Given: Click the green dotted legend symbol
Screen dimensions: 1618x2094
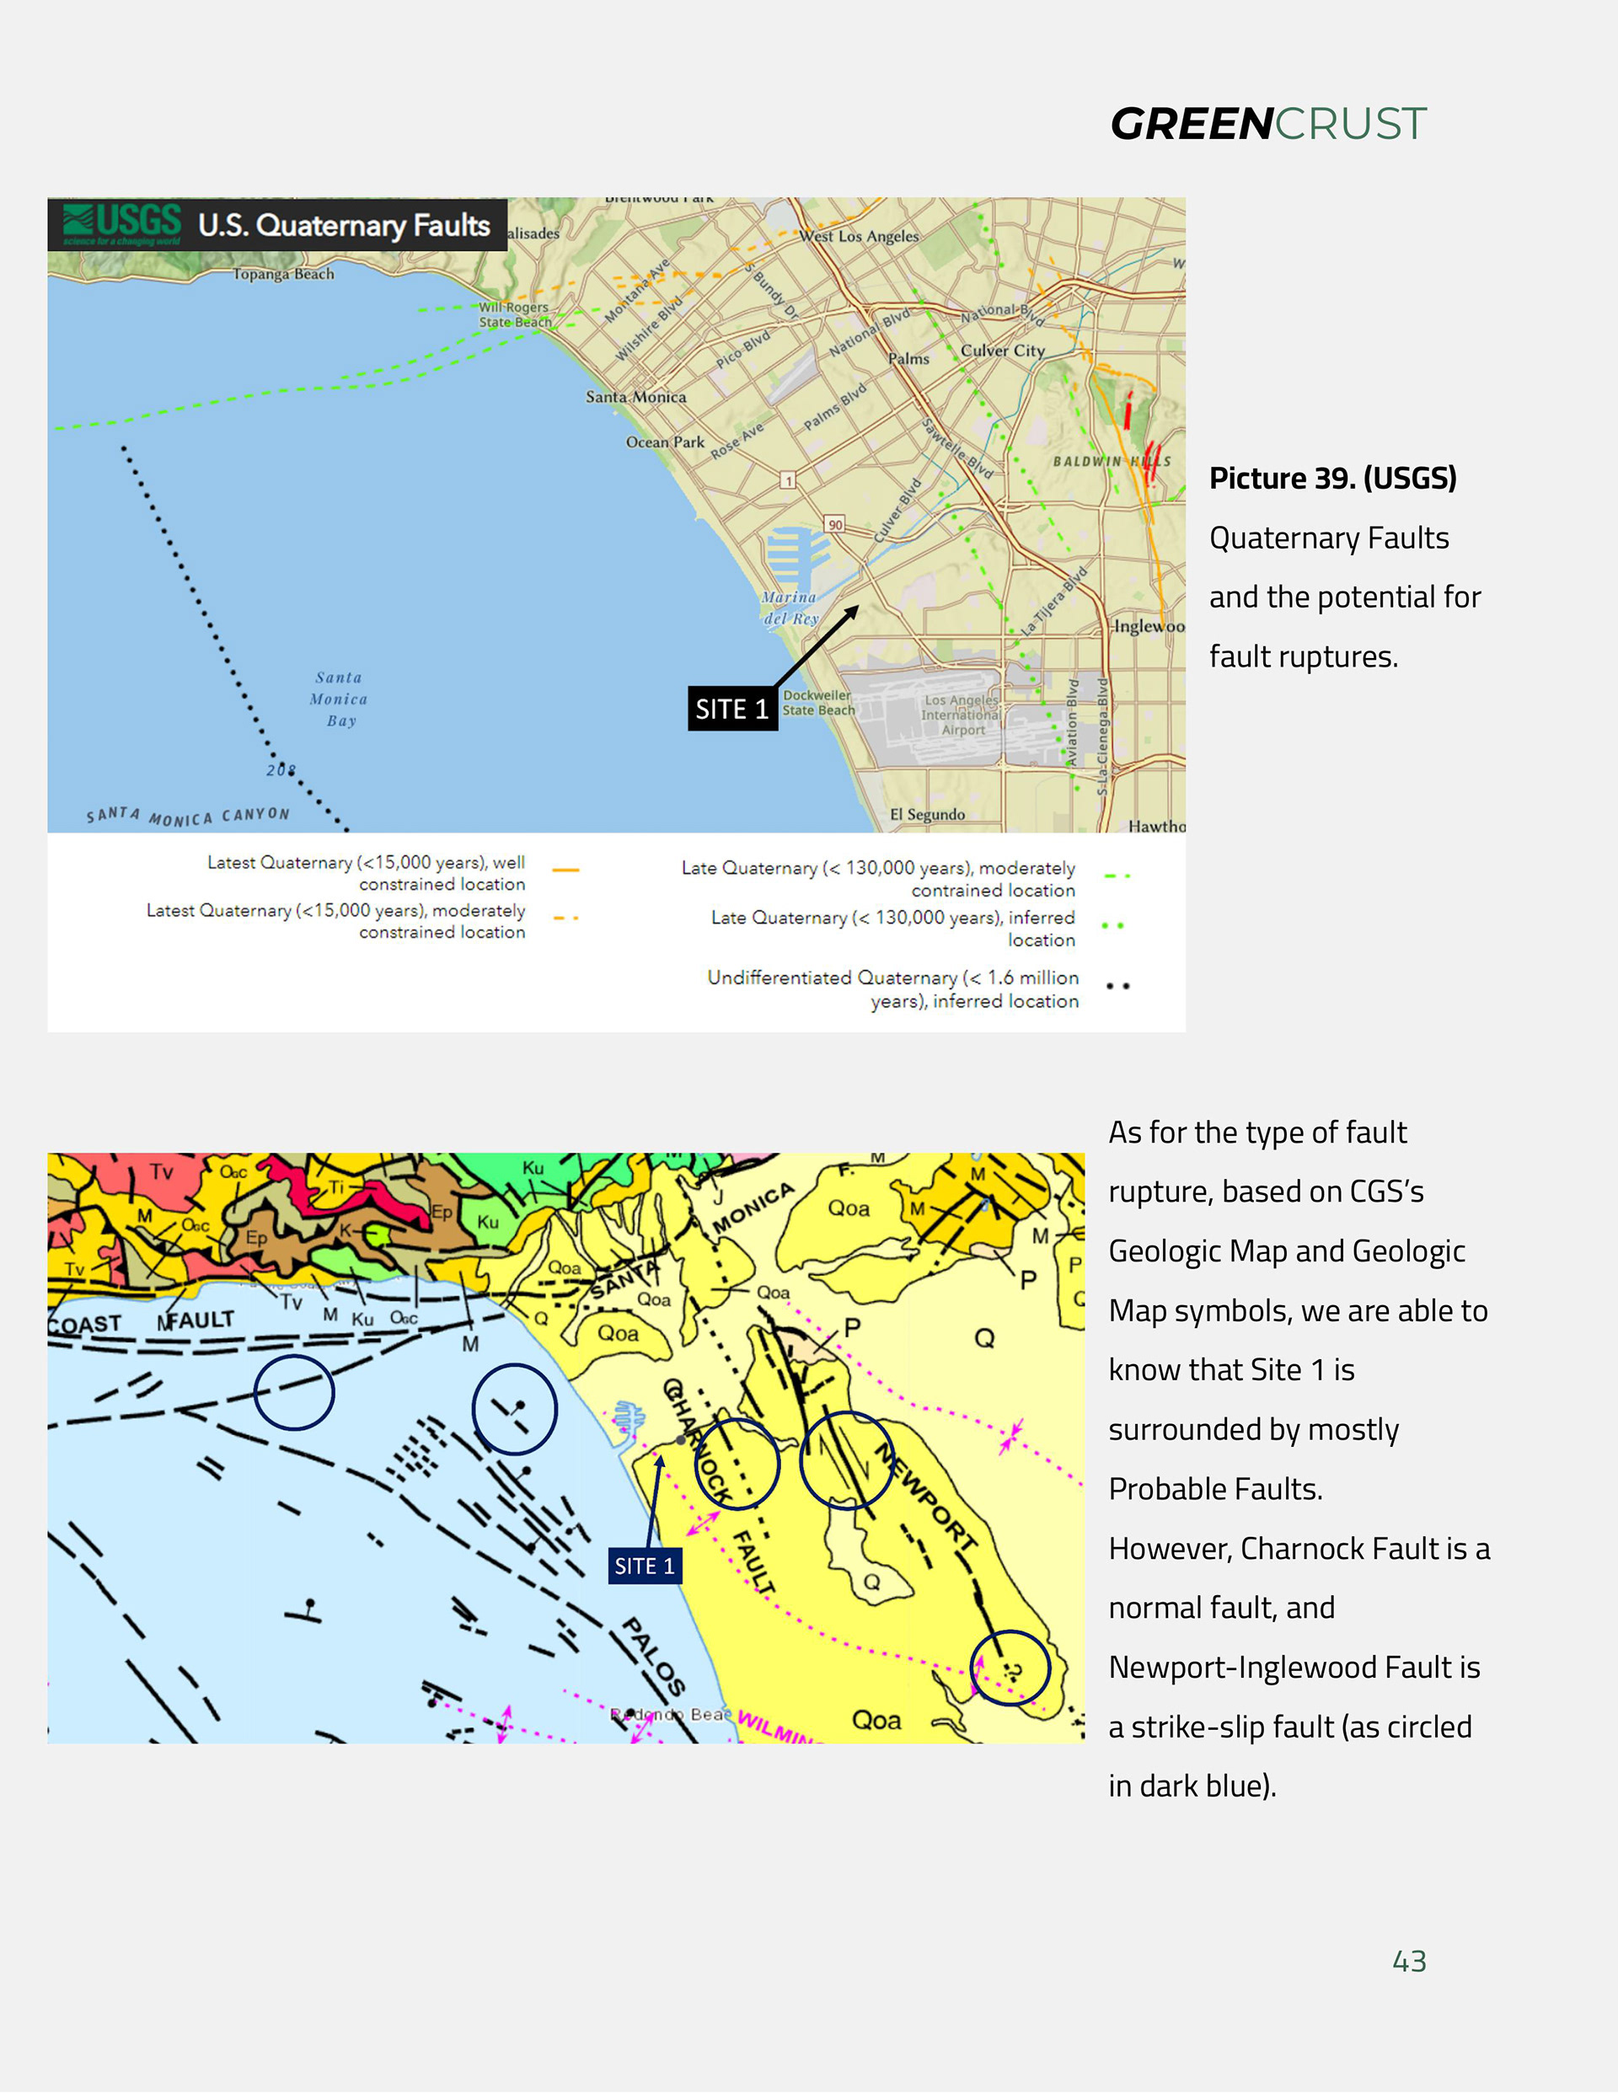Looking at the screenshot, I should [x=1114, y=925].
